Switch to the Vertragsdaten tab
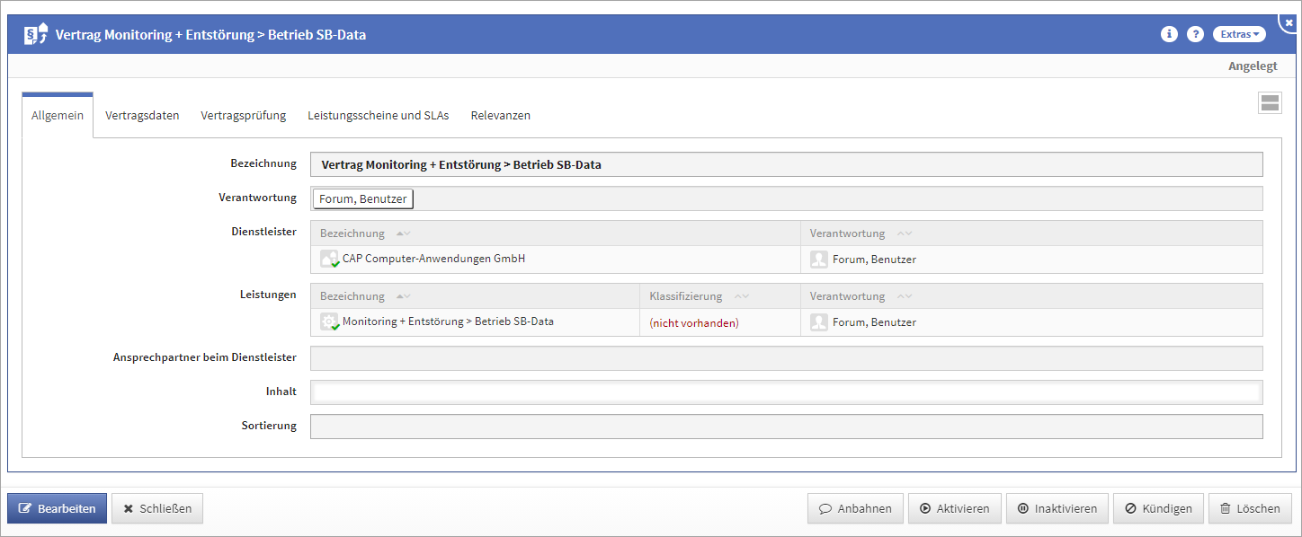The height and width of the screenshot is (537, 1302). (142, 116)
